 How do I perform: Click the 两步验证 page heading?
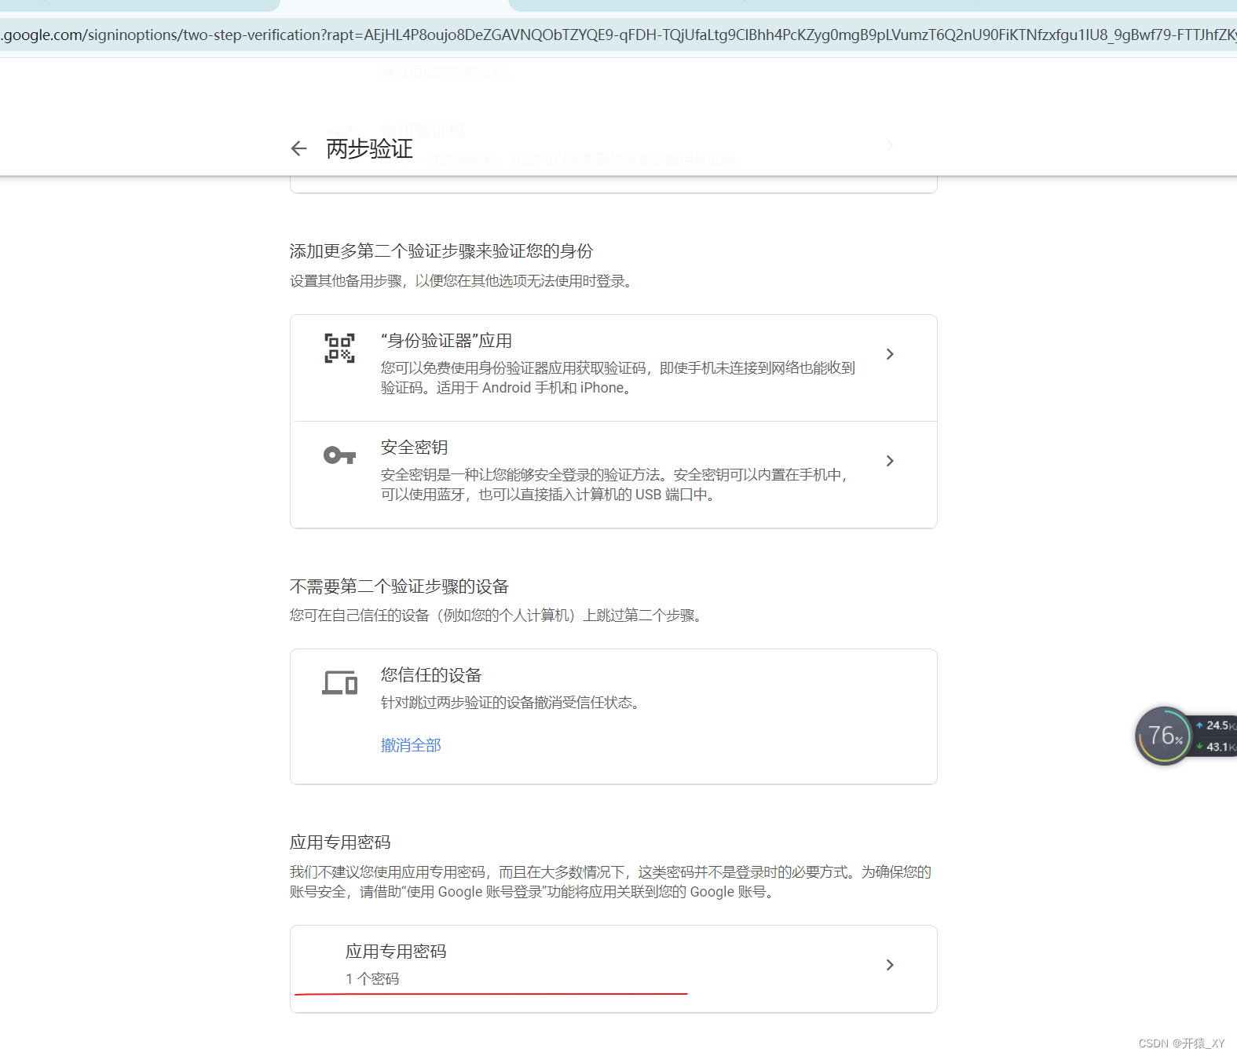369,148
